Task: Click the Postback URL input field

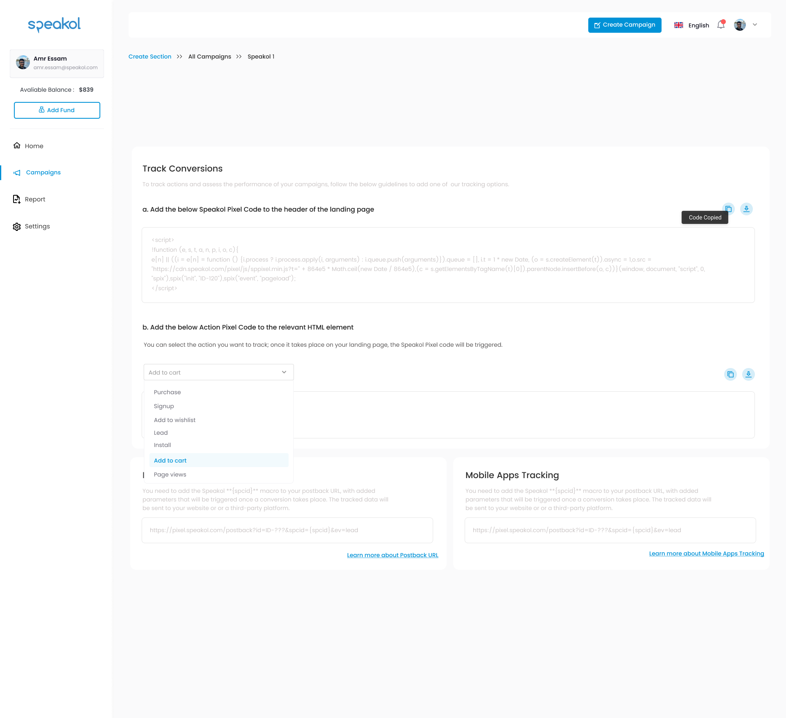Action: pyautogui.click(x=287, y=530)
